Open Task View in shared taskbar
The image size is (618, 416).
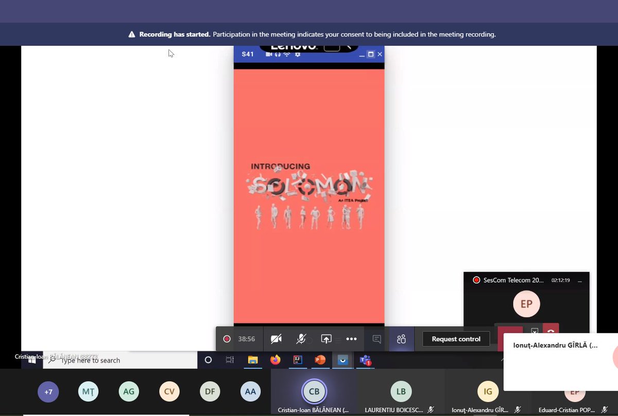tap(230, 360)
